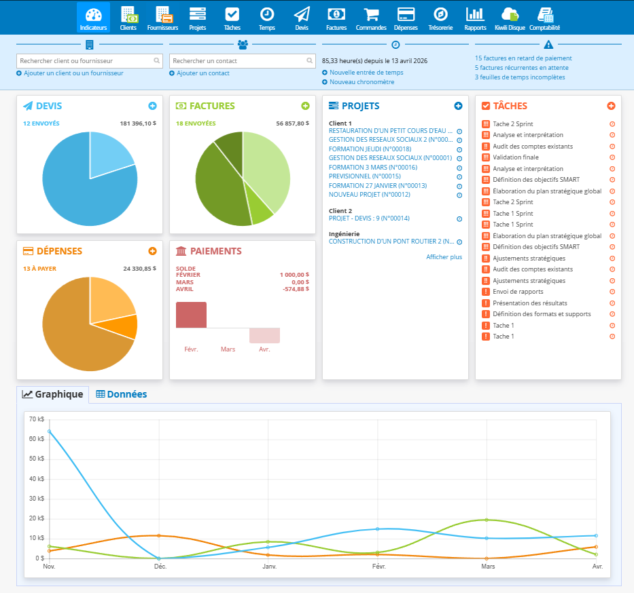634x593 pixels.
Task: Start timer for Validation finale task
Action: [x=612, y=157]
